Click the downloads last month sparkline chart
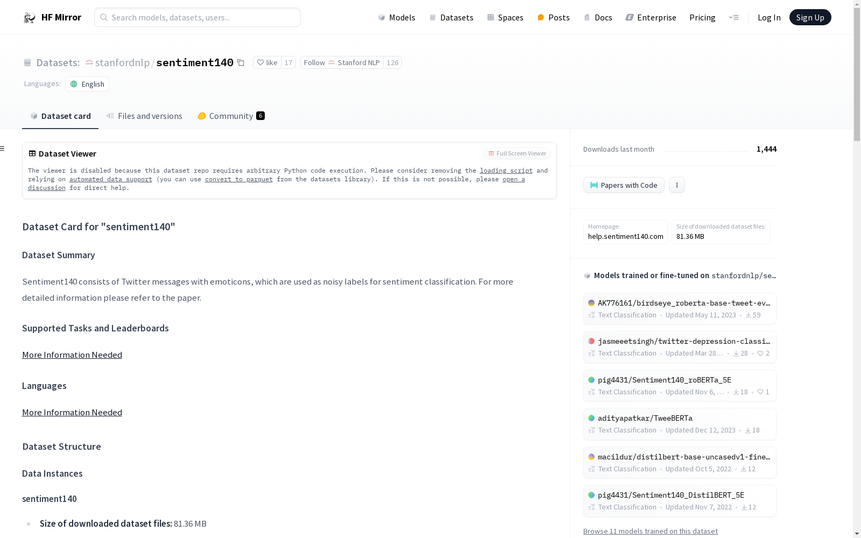Screen dimensions: 861x538 (x=705, y=150)
